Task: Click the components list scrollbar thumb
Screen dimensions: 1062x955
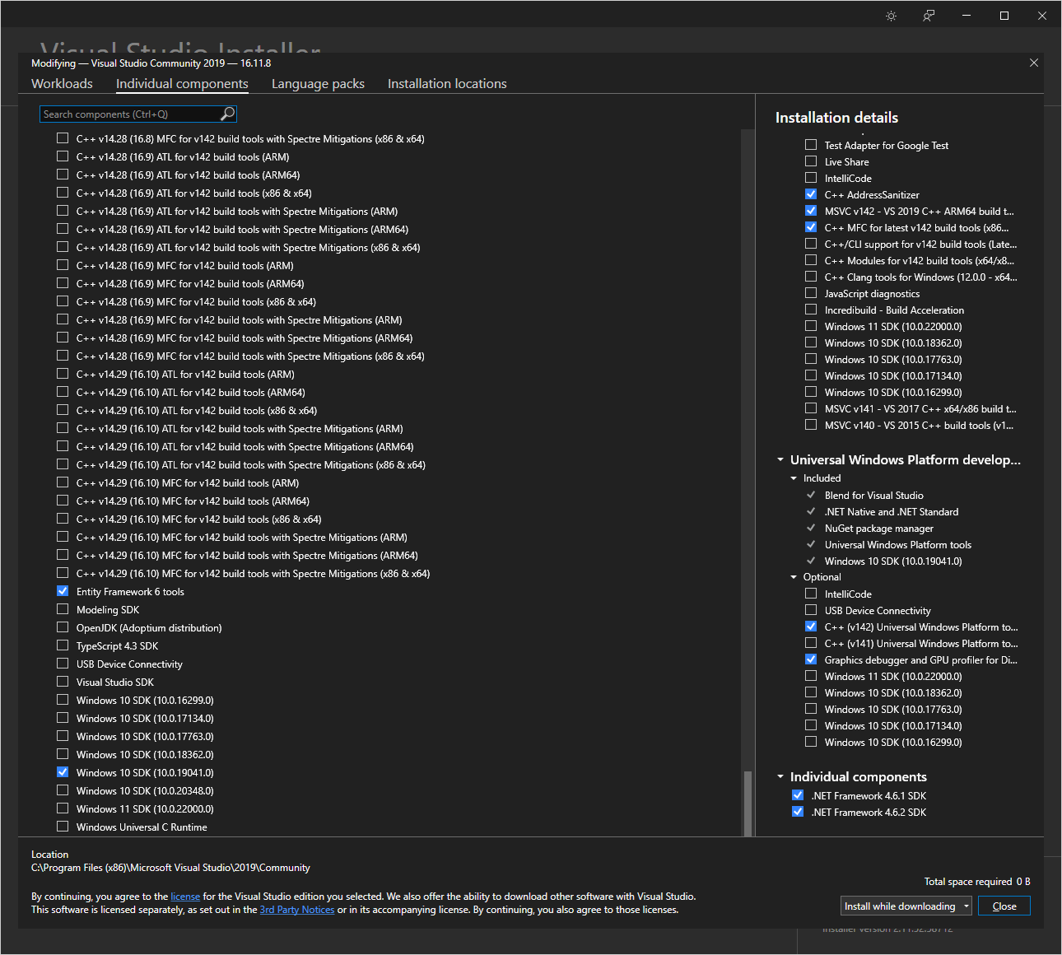Action: point(748,803)
